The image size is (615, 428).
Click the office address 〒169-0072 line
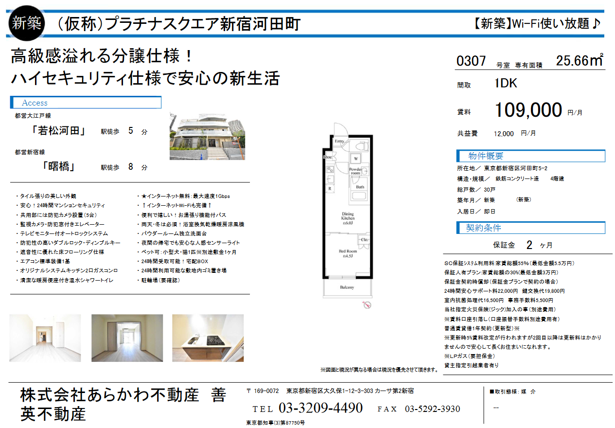click(x=330, y=391)
